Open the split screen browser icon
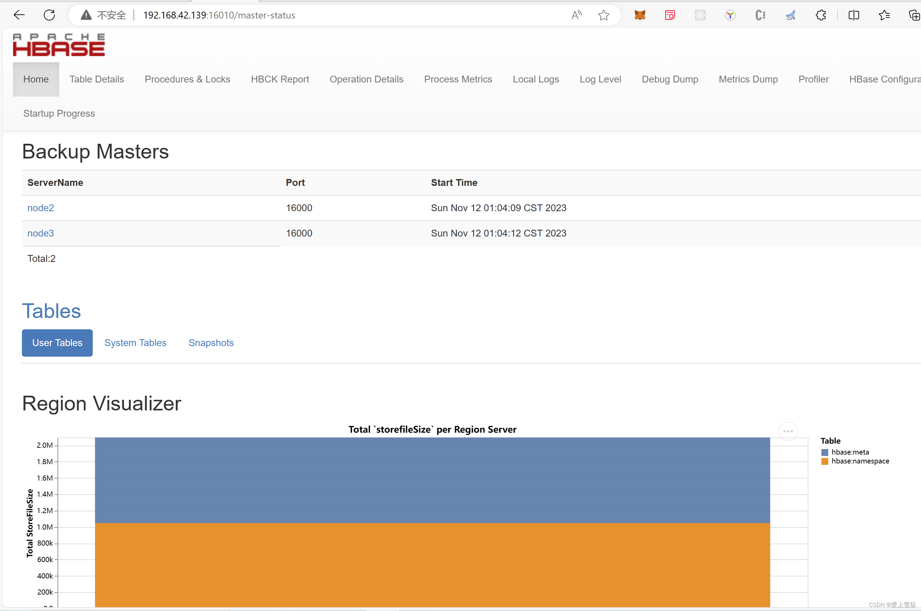The image size is (921, 611). (854, 15)
